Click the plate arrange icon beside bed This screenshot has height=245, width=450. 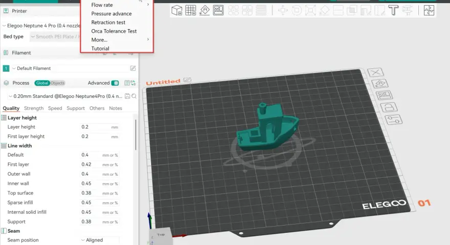384,95
